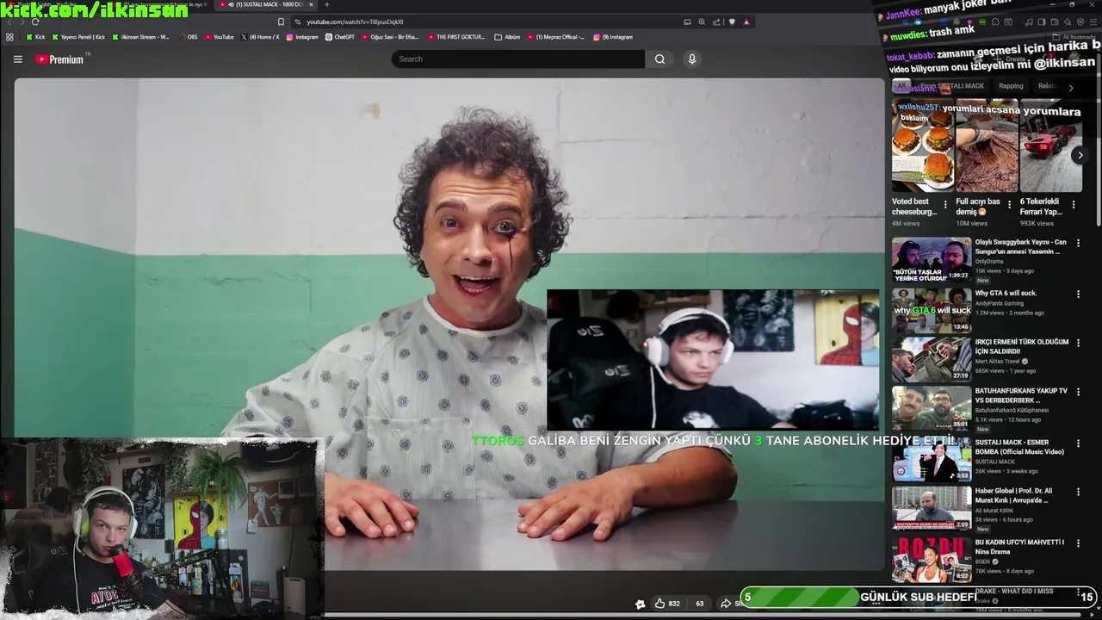
Task: Open the first Instagram bookmark
Action: pyautogui.click(x=302, y=37)
